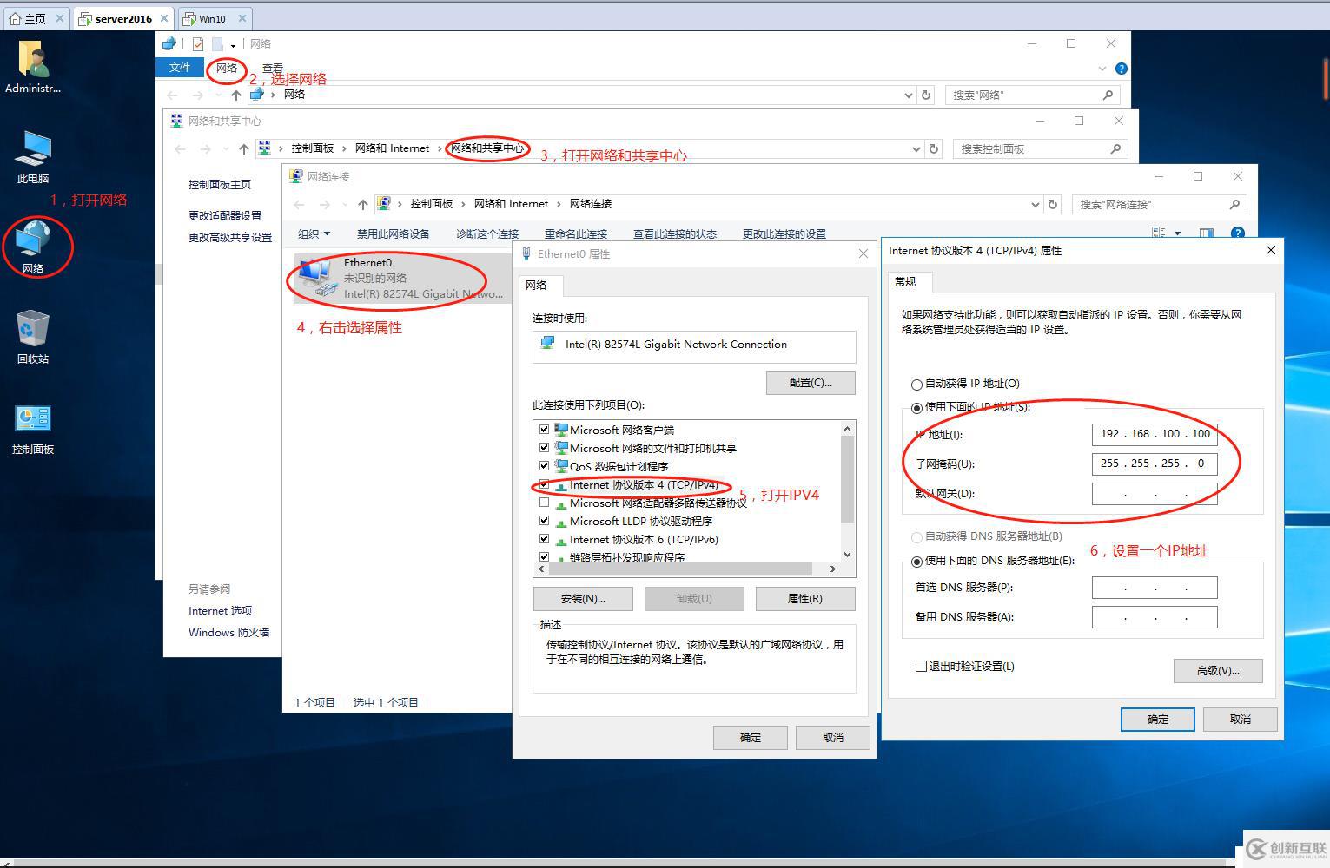Open 网络连接 address bar history dropdown
The height and width of the screenshot is (868, 1330).
(1035, 205)
